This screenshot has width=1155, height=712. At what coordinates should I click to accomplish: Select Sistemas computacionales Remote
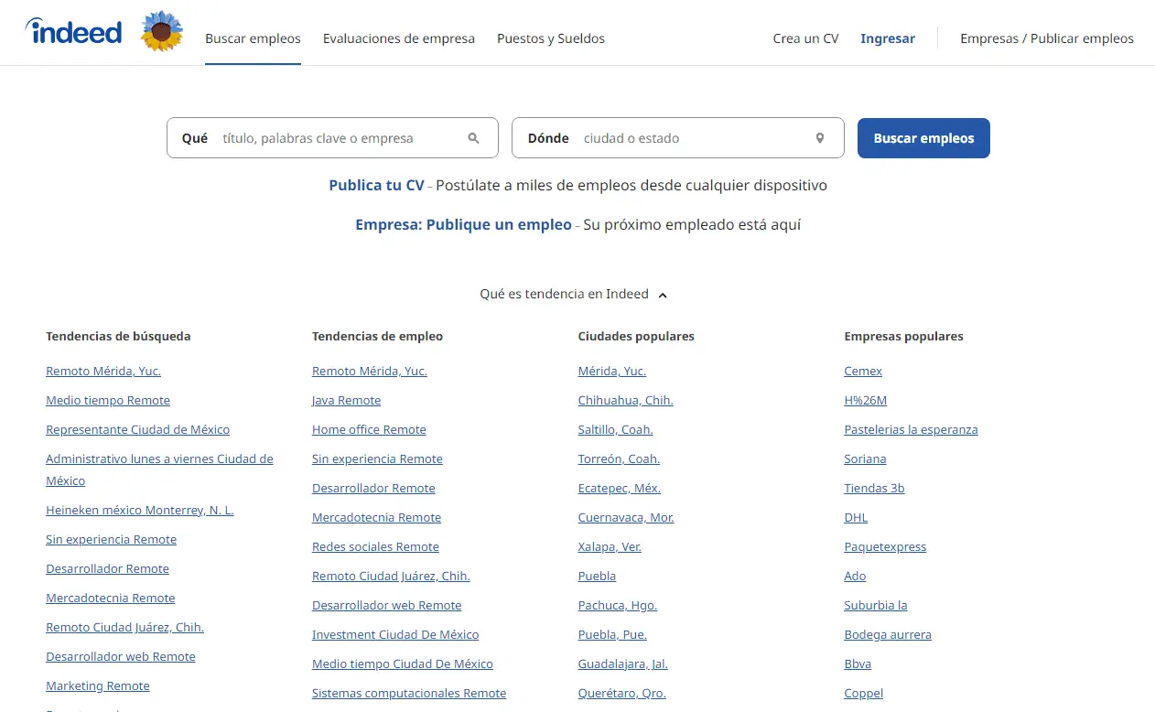click(409, 693)
